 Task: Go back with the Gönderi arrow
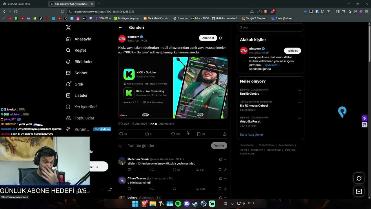[120, 28]
